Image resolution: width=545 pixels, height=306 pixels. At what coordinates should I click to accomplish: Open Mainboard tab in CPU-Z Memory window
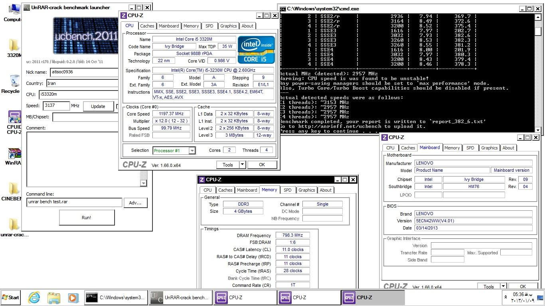247,190
